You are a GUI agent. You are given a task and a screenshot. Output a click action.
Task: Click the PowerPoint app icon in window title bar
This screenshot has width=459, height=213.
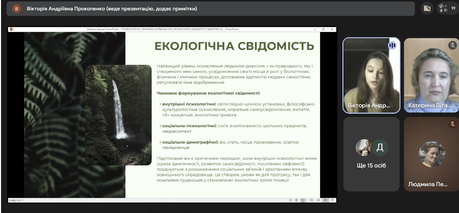[11, 29]
